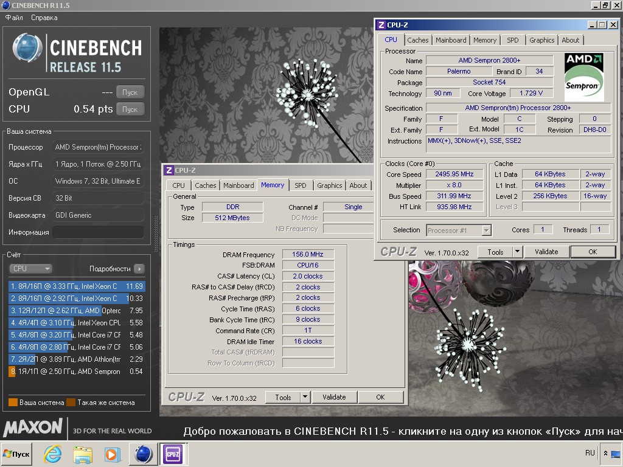
Task: Expand Подробности details arrow
Action: tap(139, 269)
